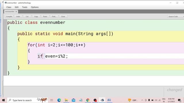Open the Windows Start button
Viewport: 184px width, 103px height.
tap(3, 100)
